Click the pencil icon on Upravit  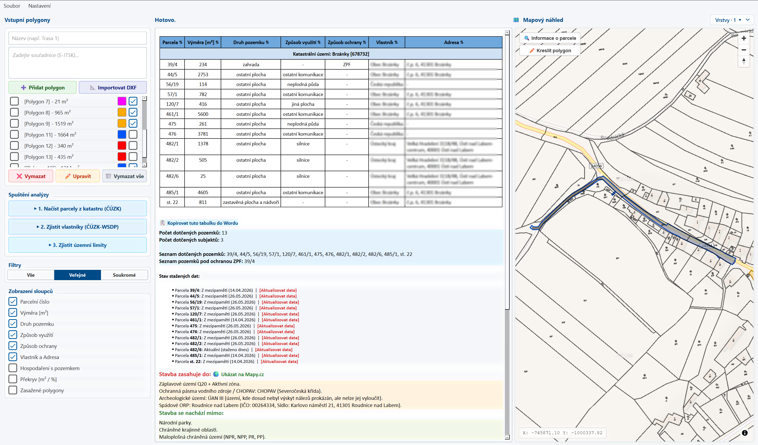(68, 176)
